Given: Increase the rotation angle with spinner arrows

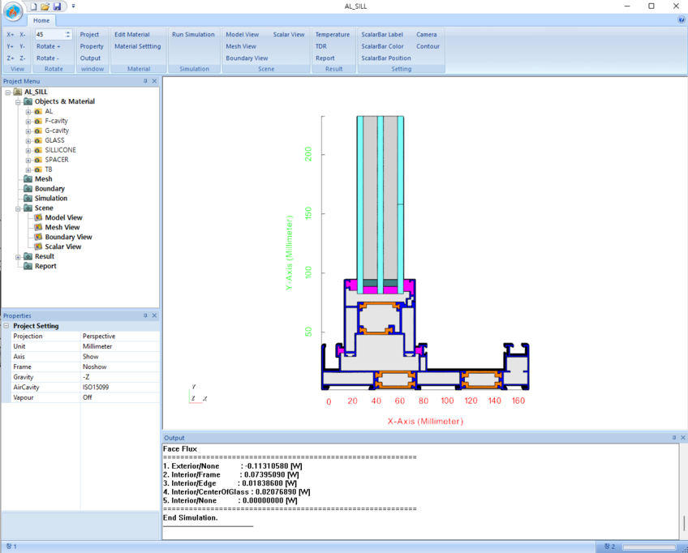Looking at the screenshot, I should [x=67, y=32].
